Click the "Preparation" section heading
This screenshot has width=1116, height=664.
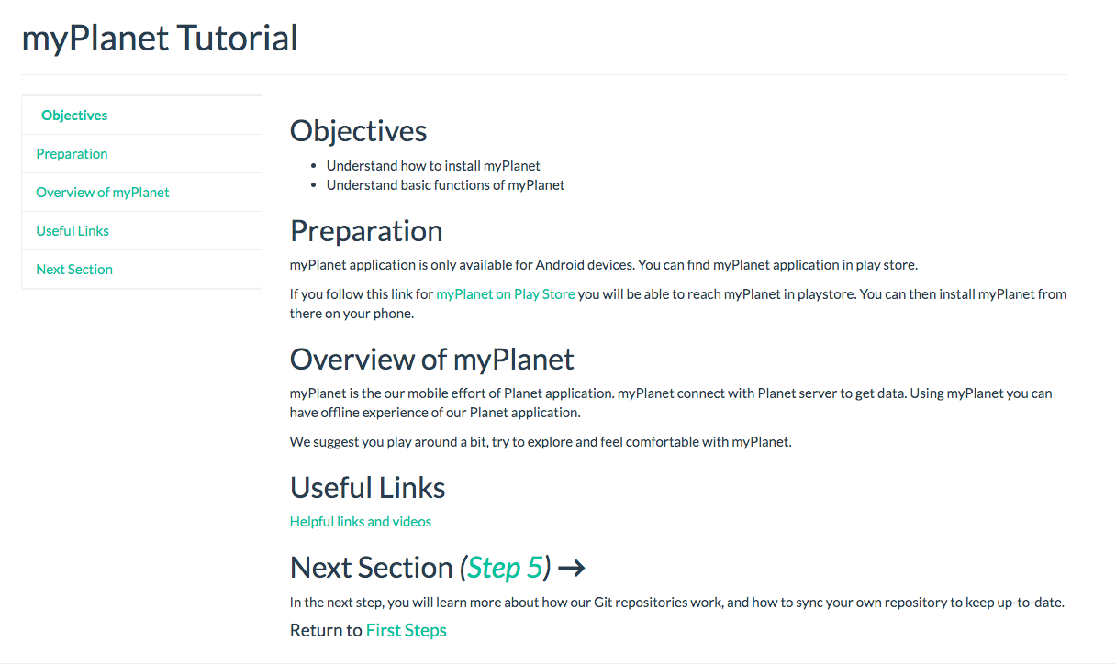[x=366, y=230]
